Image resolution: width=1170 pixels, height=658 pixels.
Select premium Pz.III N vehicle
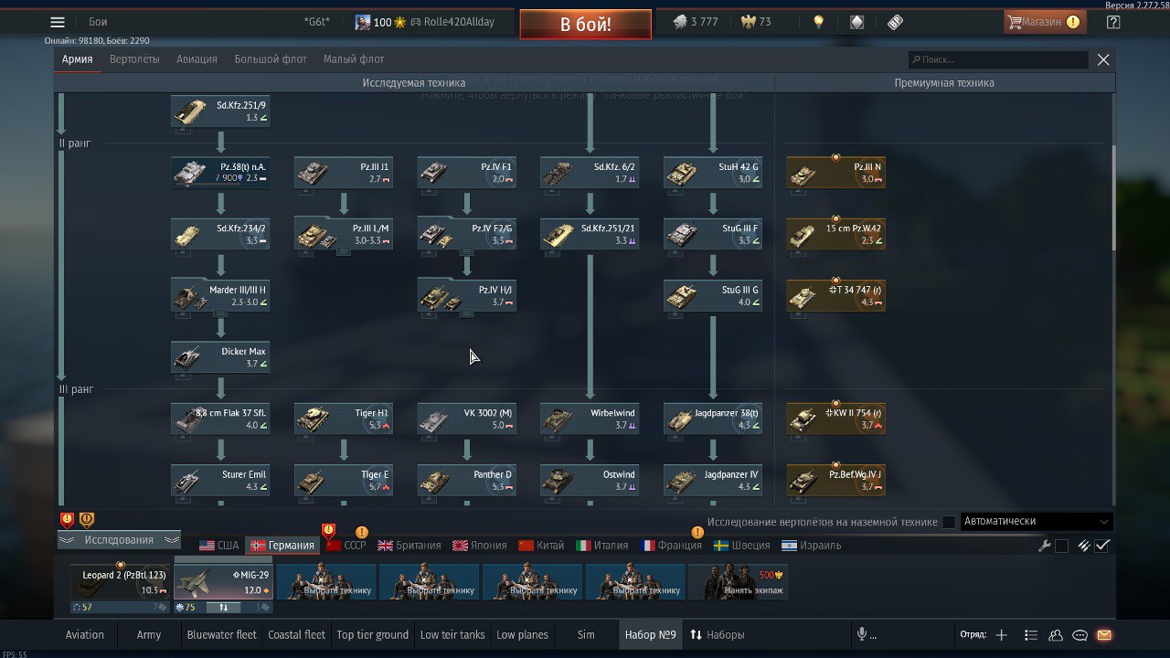[x=835, y=173]
